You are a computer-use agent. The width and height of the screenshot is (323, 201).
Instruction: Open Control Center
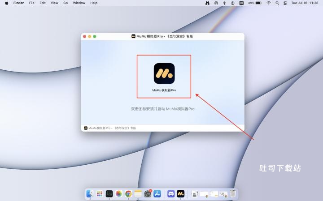[285, 3]
